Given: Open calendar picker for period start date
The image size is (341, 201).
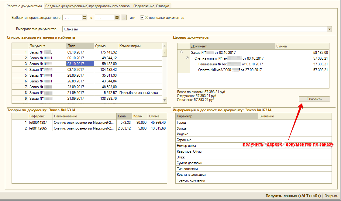Looking at the screenshot, I should [84, 18].
